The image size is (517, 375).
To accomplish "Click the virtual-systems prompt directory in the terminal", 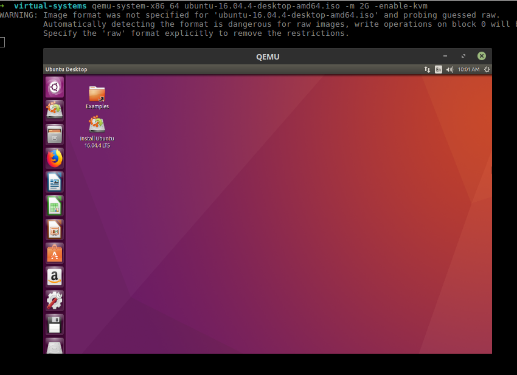I will pos(50,6).
